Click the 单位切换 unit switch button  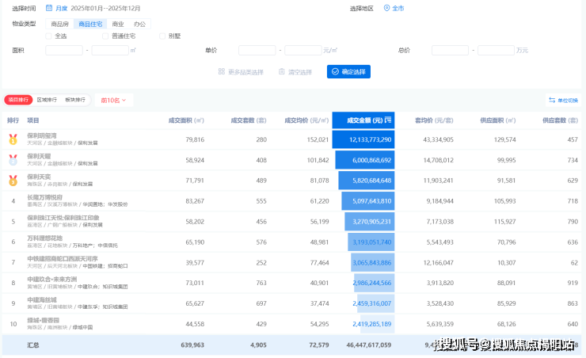[564, 100]
